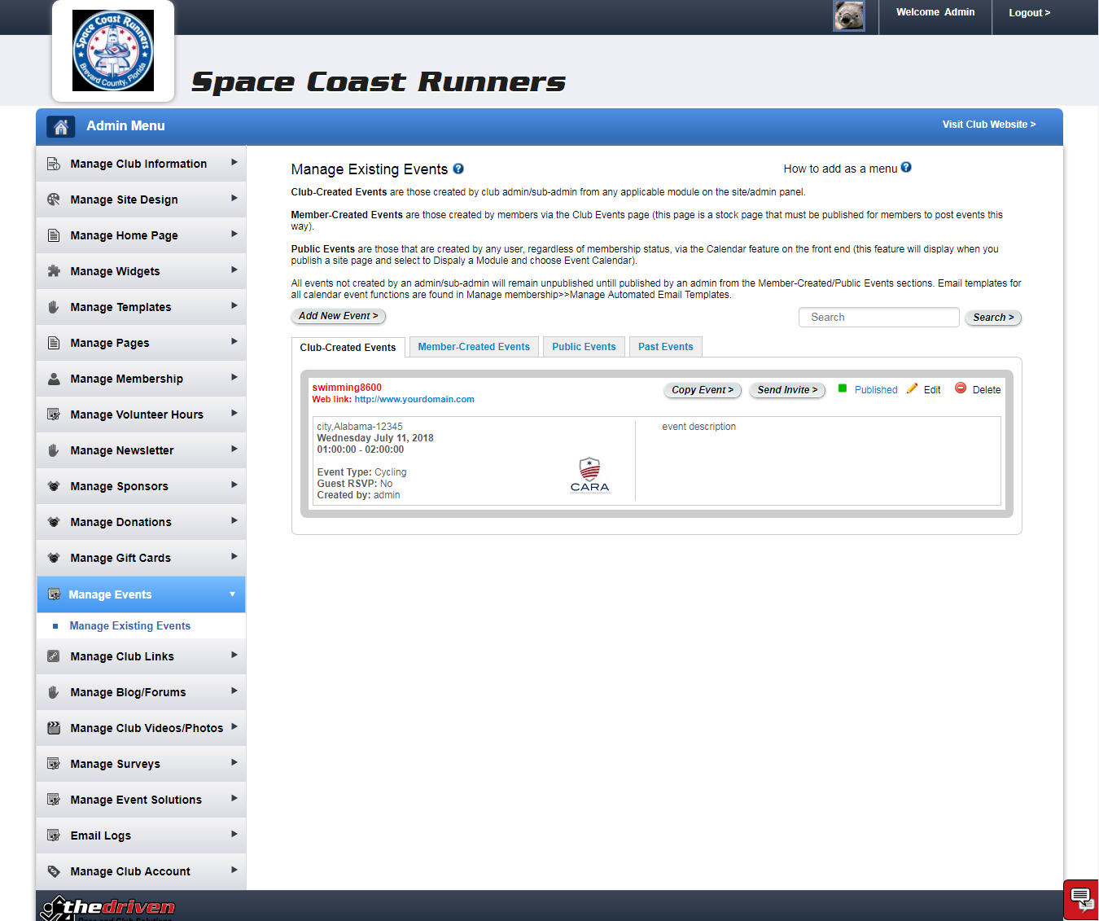Open the Visit Club Website link
The width and height of the screenshot is (1099, 921).
coord(988,125)
